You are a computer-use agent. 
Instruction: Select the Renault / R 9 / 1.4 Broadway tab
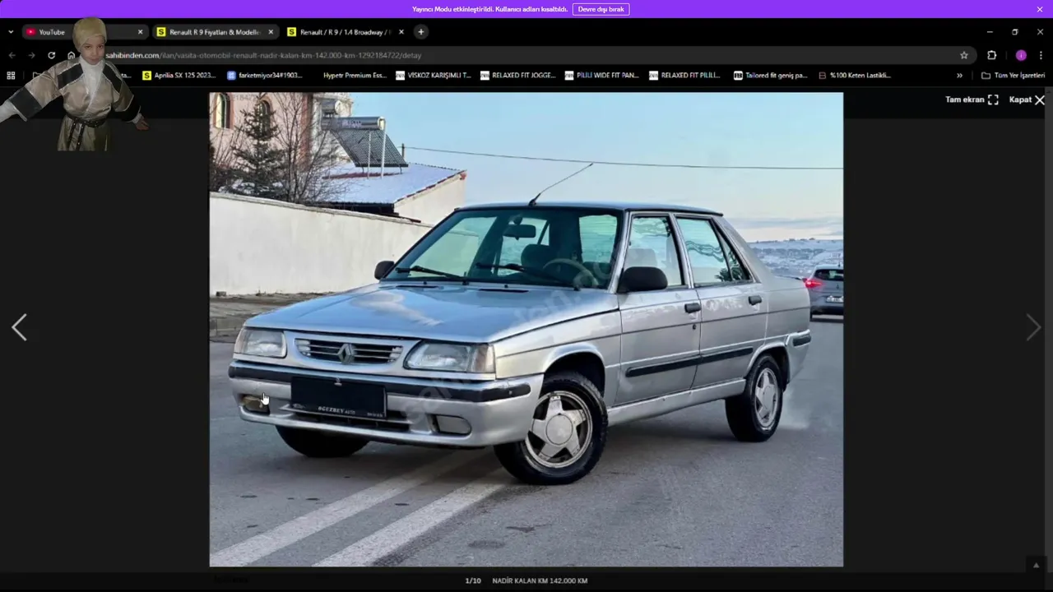click(x=345, y=32)
